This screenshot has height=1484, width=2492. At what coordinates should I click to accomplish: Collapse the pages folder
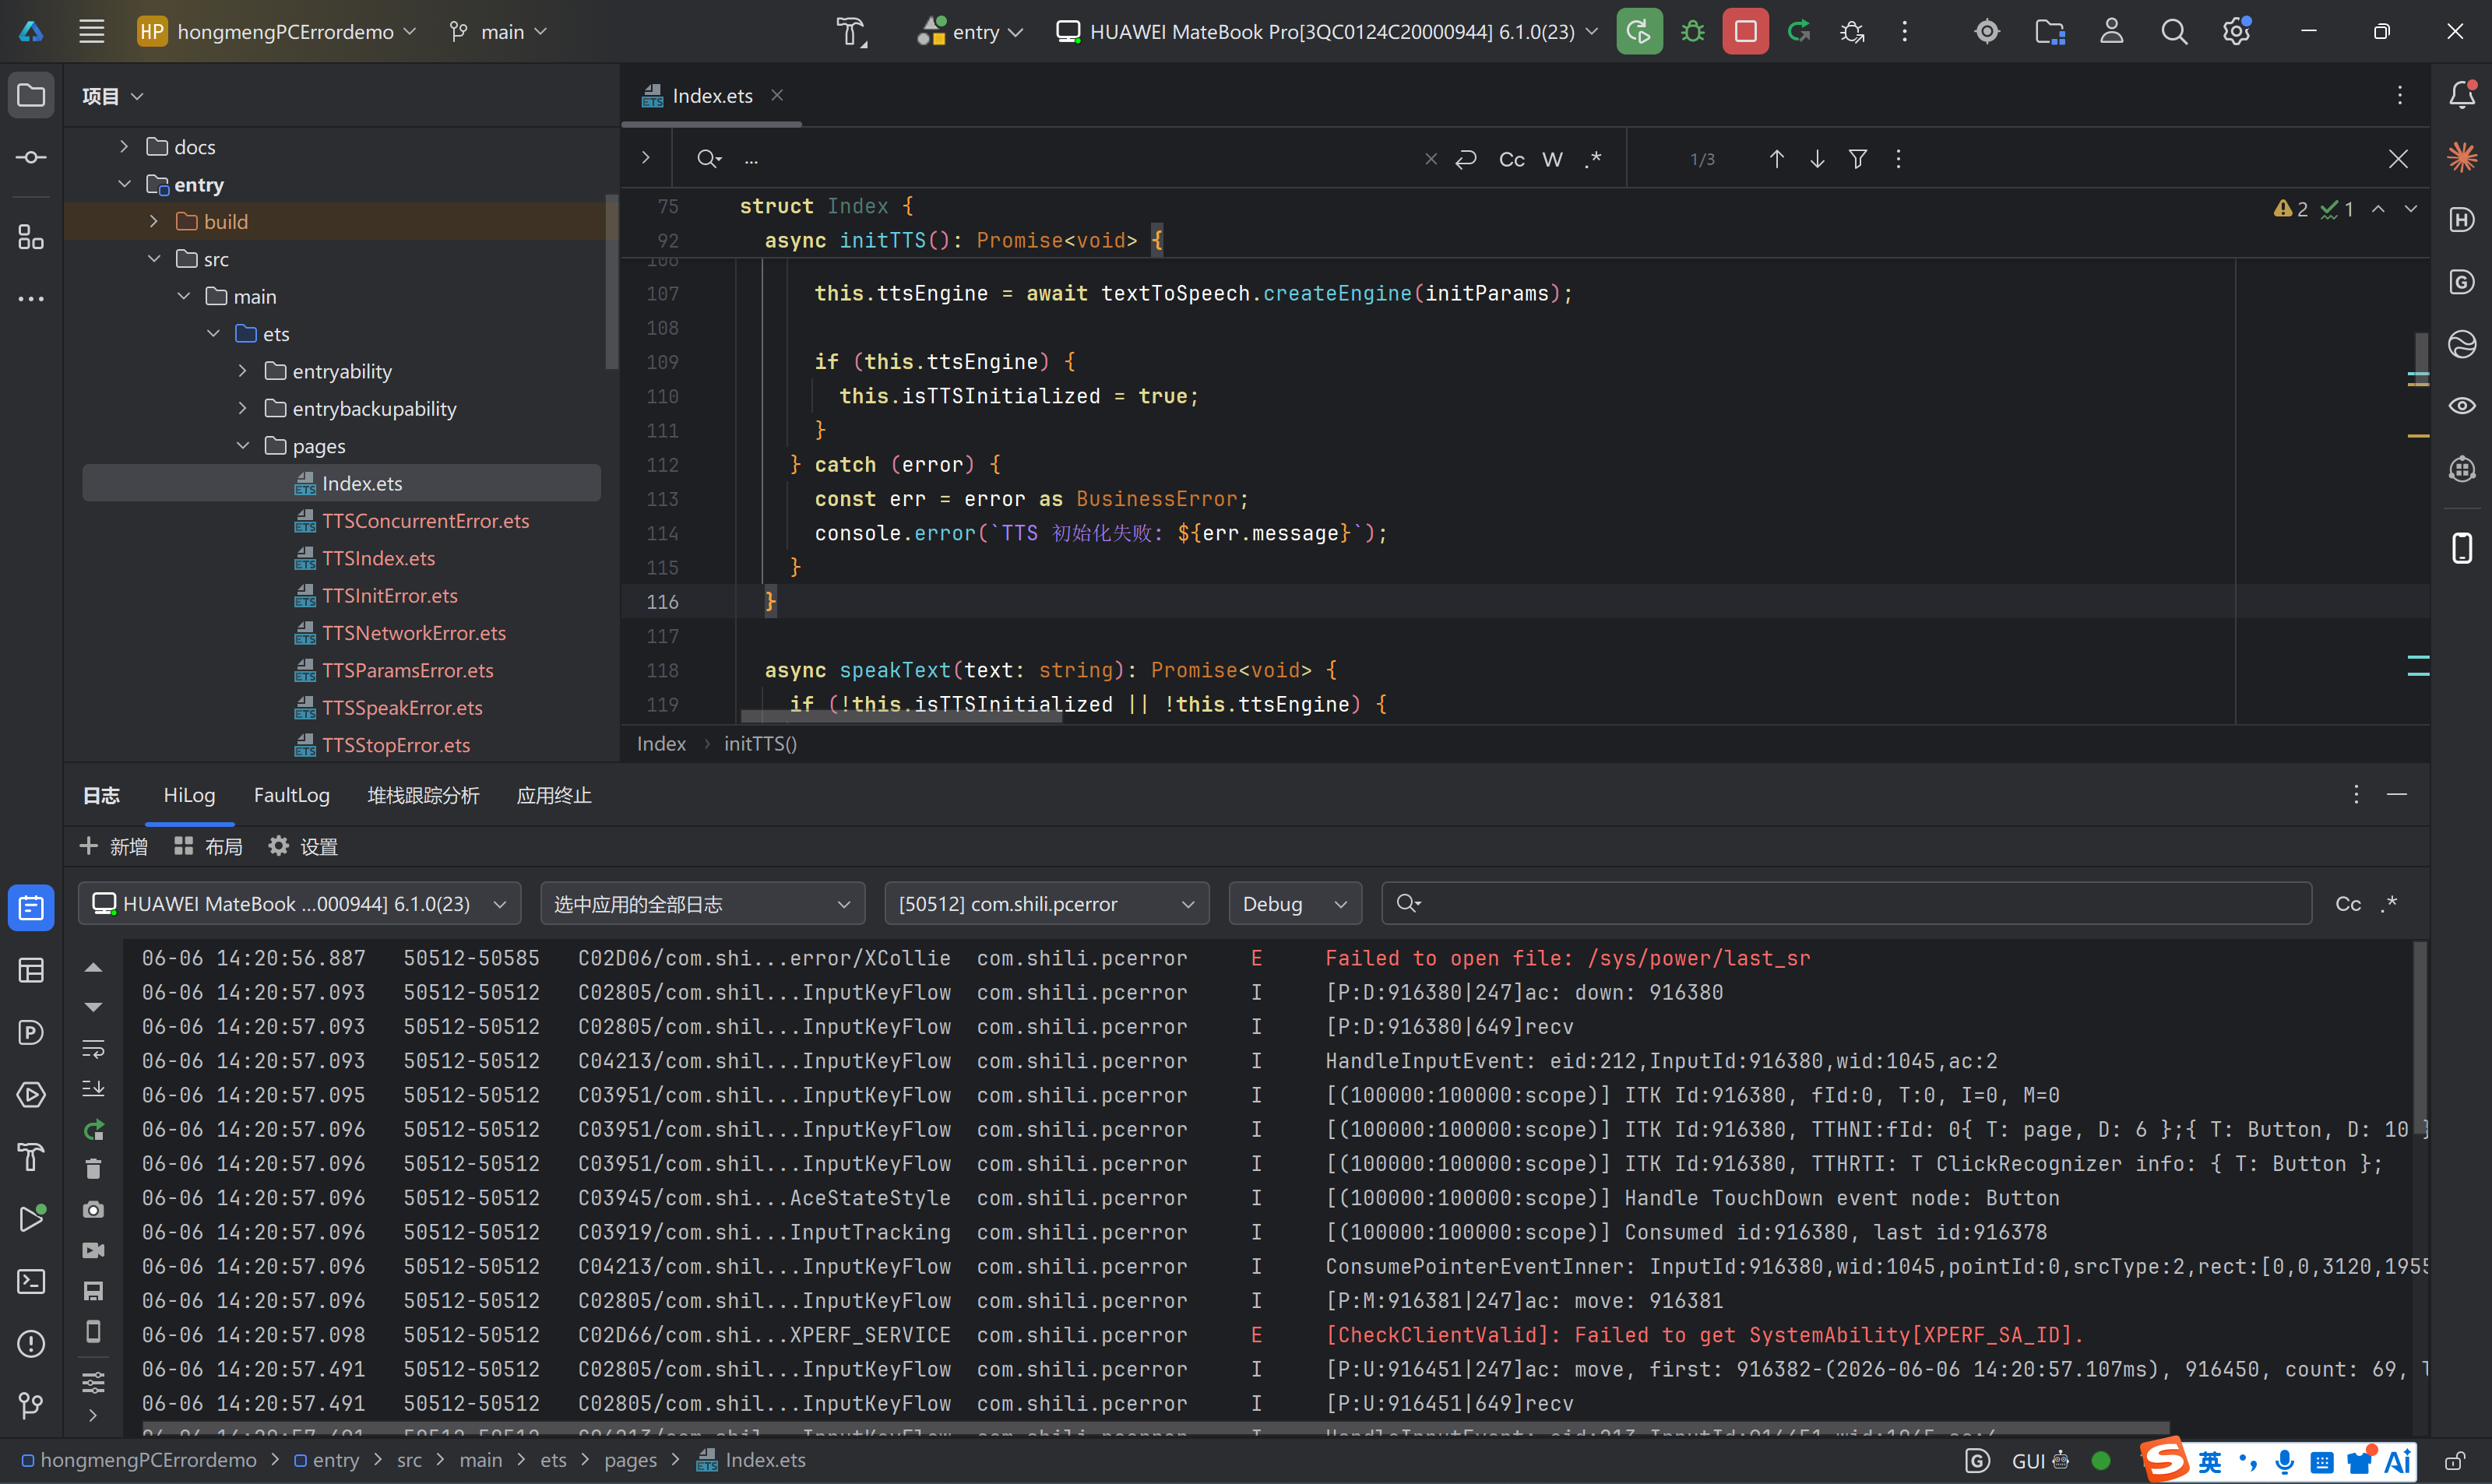click(243, 446)
